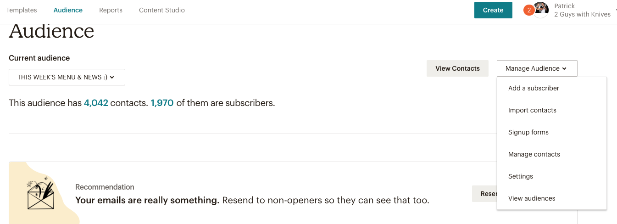Open the Patrick account menu
The width and height of the screenshot is (617, 224).
pos(582,10)
